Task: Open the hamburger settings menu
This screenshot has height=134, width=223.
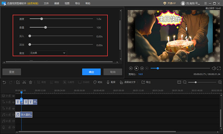Action: (206, 3)
